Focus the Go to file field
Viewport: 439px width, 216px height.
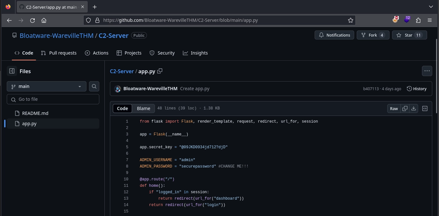pos(53,99)
